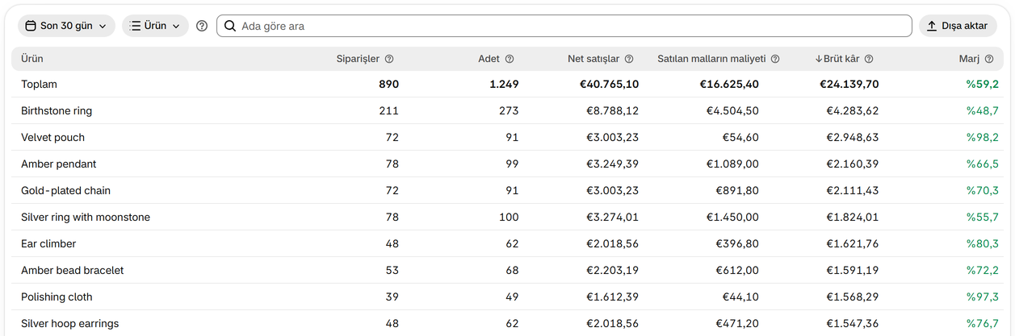Click the calendar icon in the date range button
Screen dimensions: 1015x336
[31, 26]
